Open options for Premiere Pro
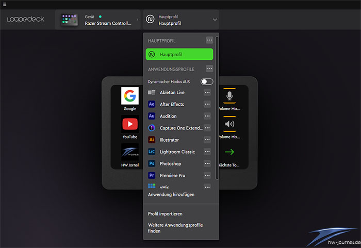 pyautogui.click(x=207, y=175)
